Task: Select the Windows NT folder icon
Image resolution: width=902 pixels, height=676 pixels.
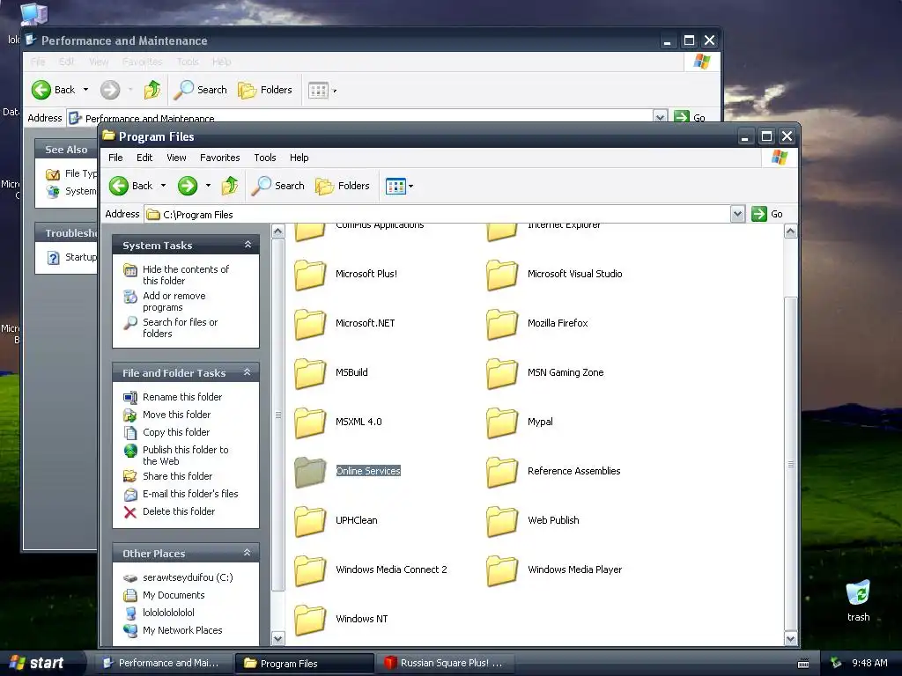Action: tap(310, 620)
